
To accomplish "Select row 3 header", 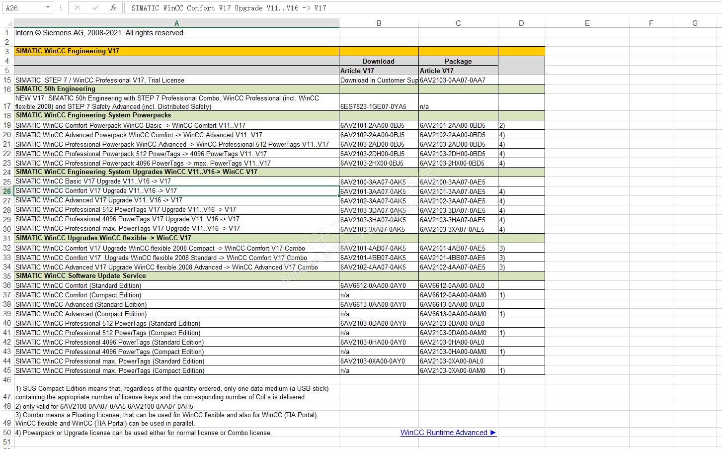I will [x=7, y=51].
